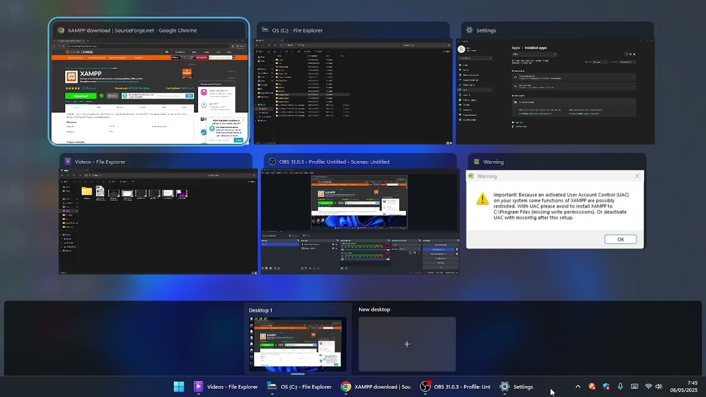Click the 'New desktop' label
Screen dimensions: 706x397
[x=375, y=309]
